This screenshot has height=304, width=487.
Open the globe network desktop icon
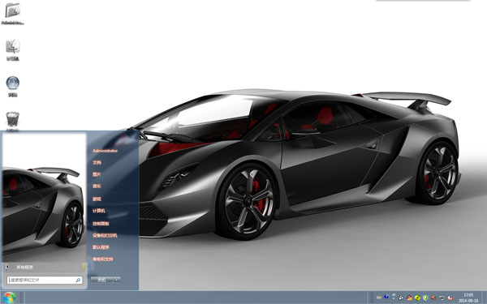click(13, 86)
